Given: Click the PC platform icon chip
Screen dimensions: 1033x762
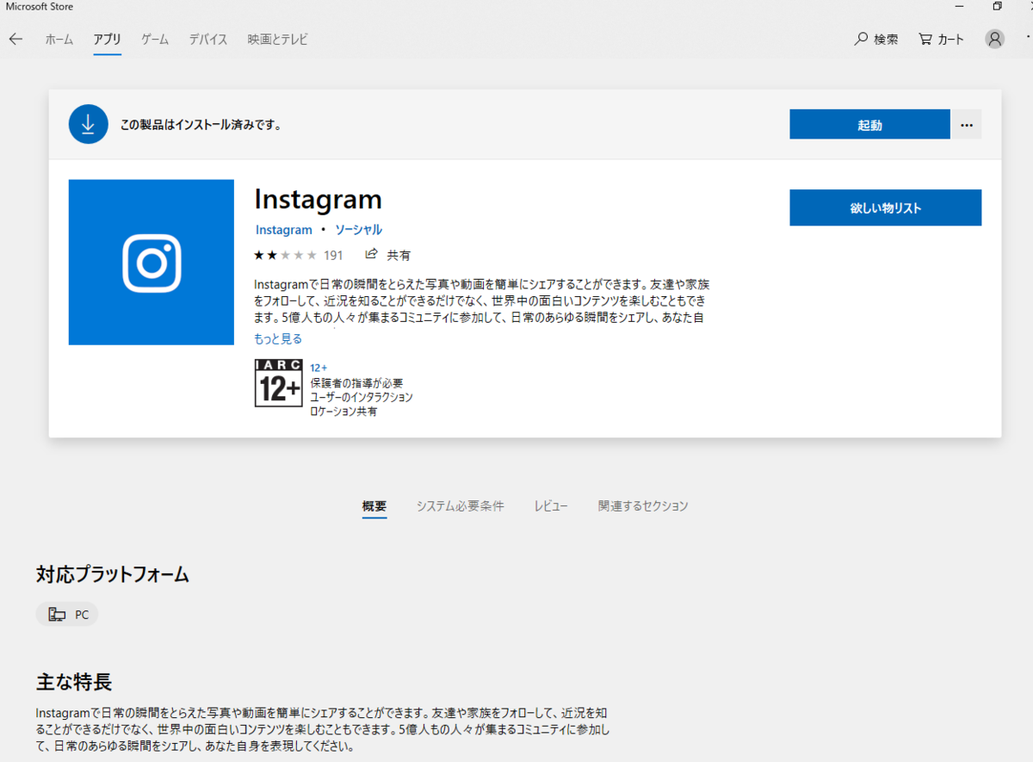Looking at the screenshot, I should 67,614.
